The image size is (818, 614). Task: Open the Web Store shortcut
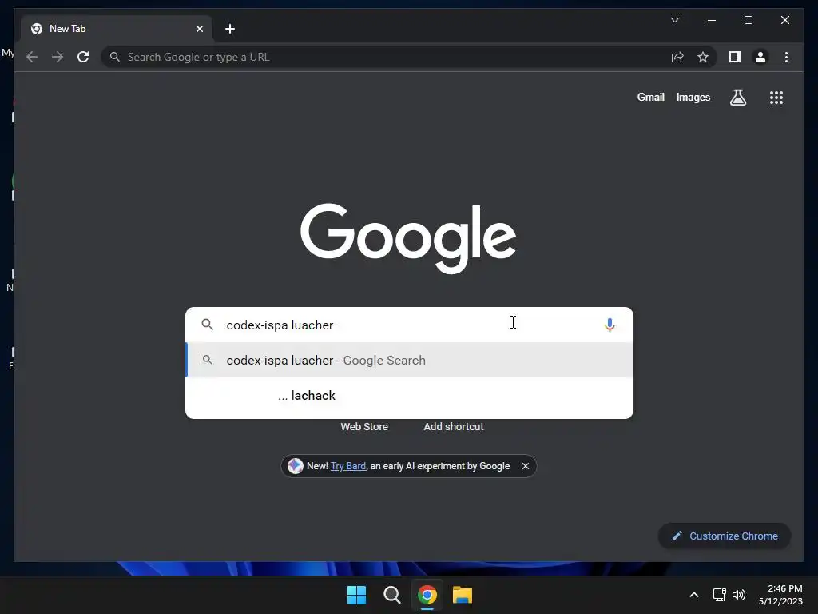[364, 427]
